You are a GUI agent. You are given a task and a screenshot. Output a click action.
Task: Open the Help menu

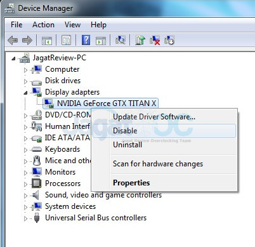(x=98, y=25)
